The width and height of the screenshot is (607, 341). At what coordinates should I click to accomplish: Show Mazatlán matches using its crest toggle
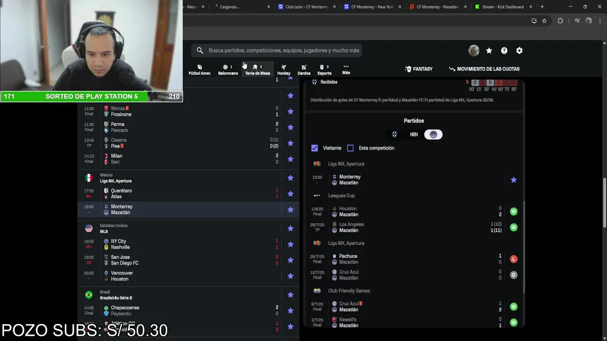433,135
